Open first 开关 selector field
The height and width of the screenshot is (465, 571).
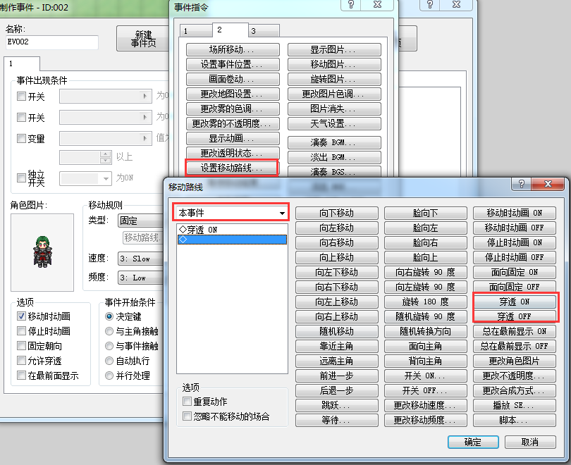106,97
